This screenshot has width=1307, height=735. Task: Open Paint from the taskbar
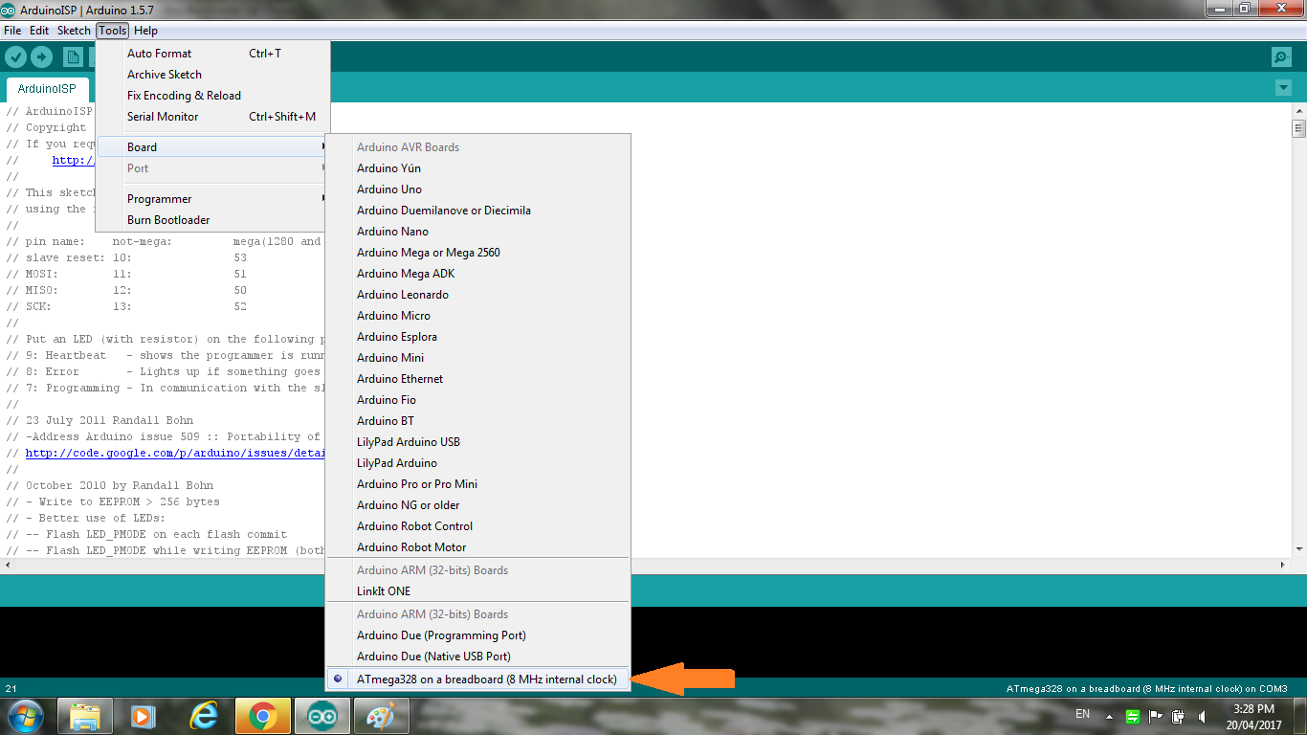click(x=381, y=715)
